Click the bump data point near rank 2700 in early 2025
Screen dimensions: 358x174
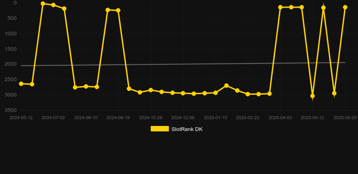tap(226, 86)
